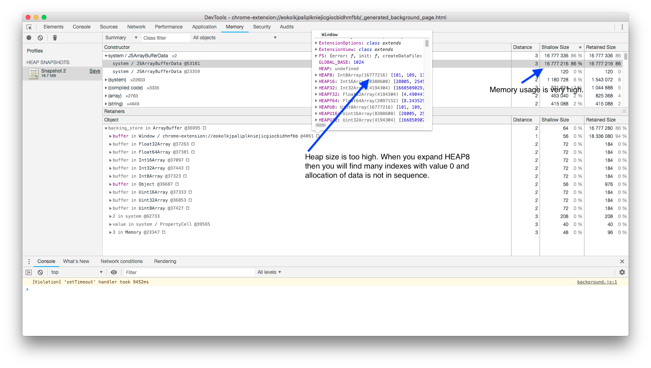The height and width of the screenshot is (368, 651).
Task: Open the Summary view dropdown
Action: [x=120, y=37]
